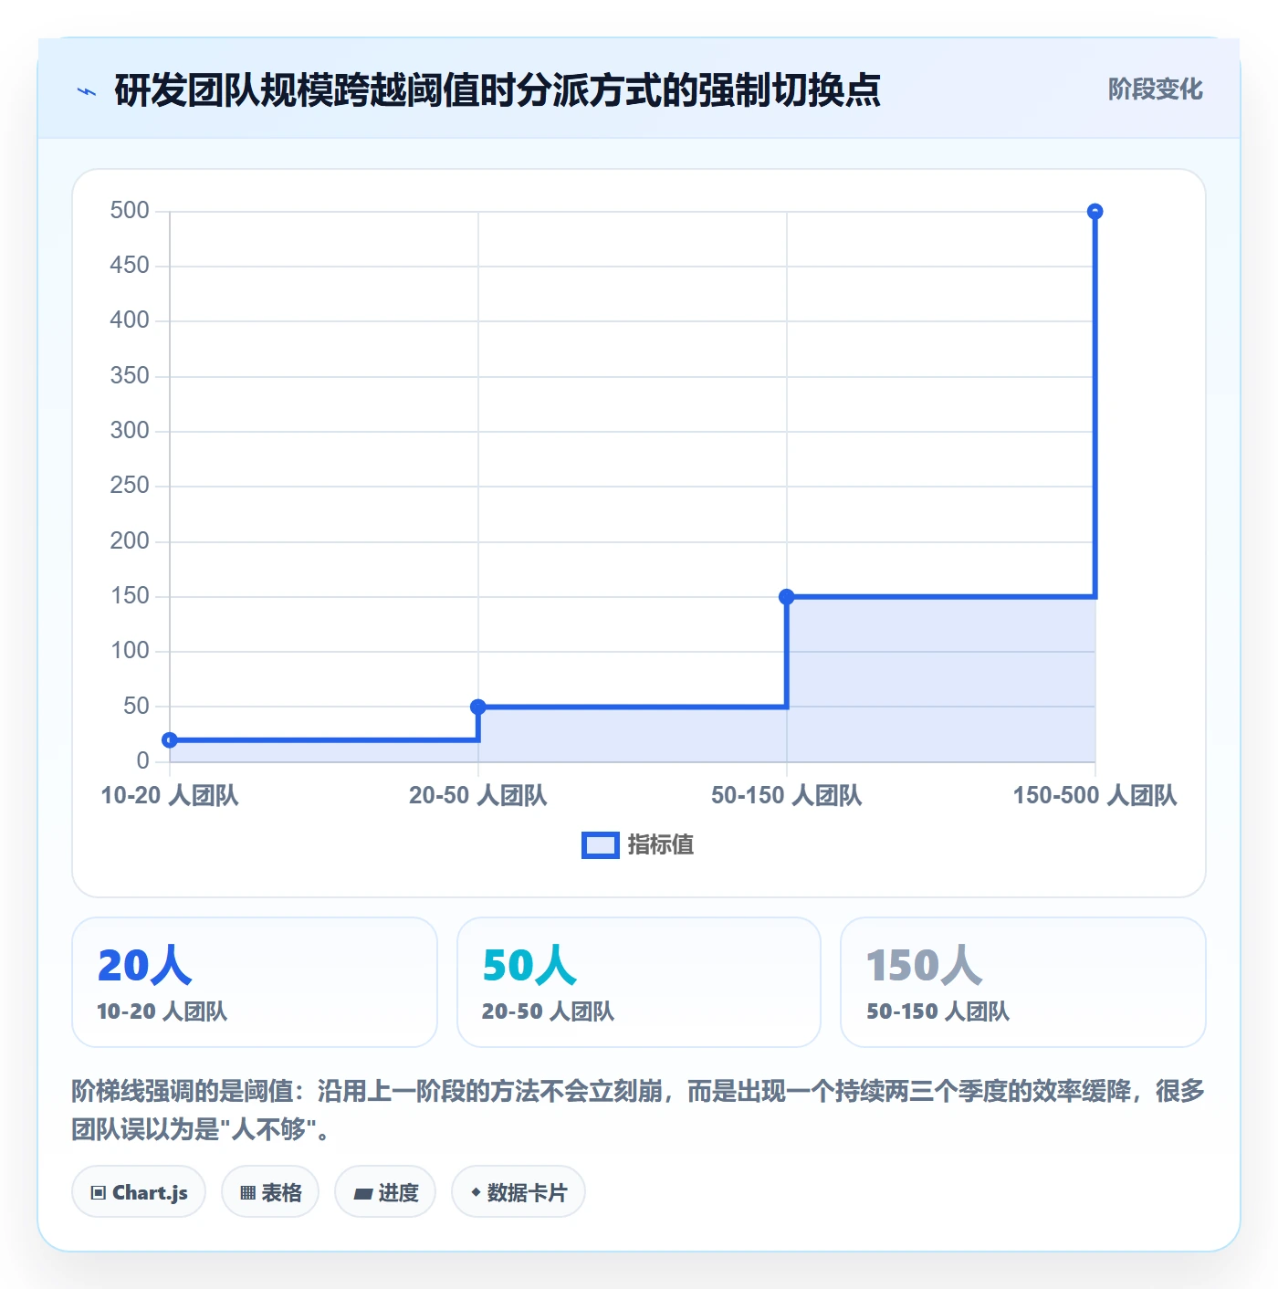Viewport: 1278px width, 1289px height.
Task: Select the data point at value 500
Action: (1095, 212)
